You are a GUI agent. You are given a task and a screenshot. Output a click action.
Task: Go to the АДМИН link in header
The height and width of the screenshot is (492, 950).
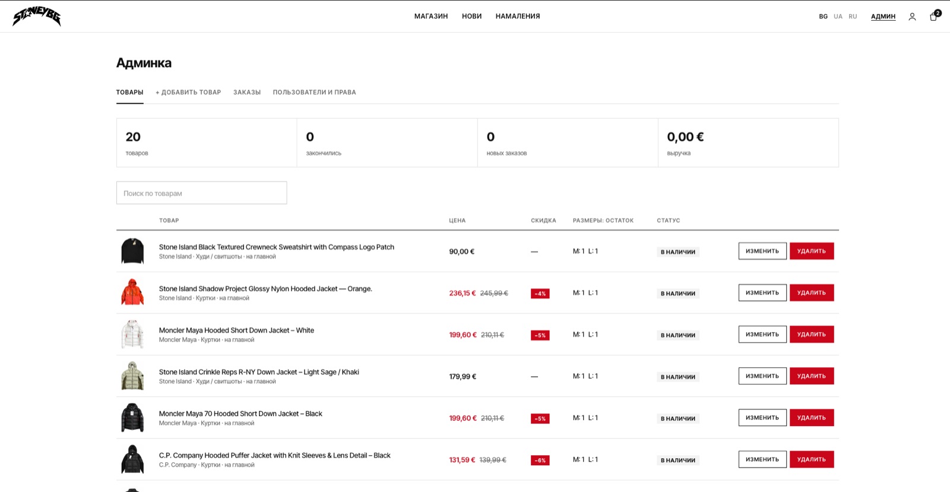[x=883, y=17]
